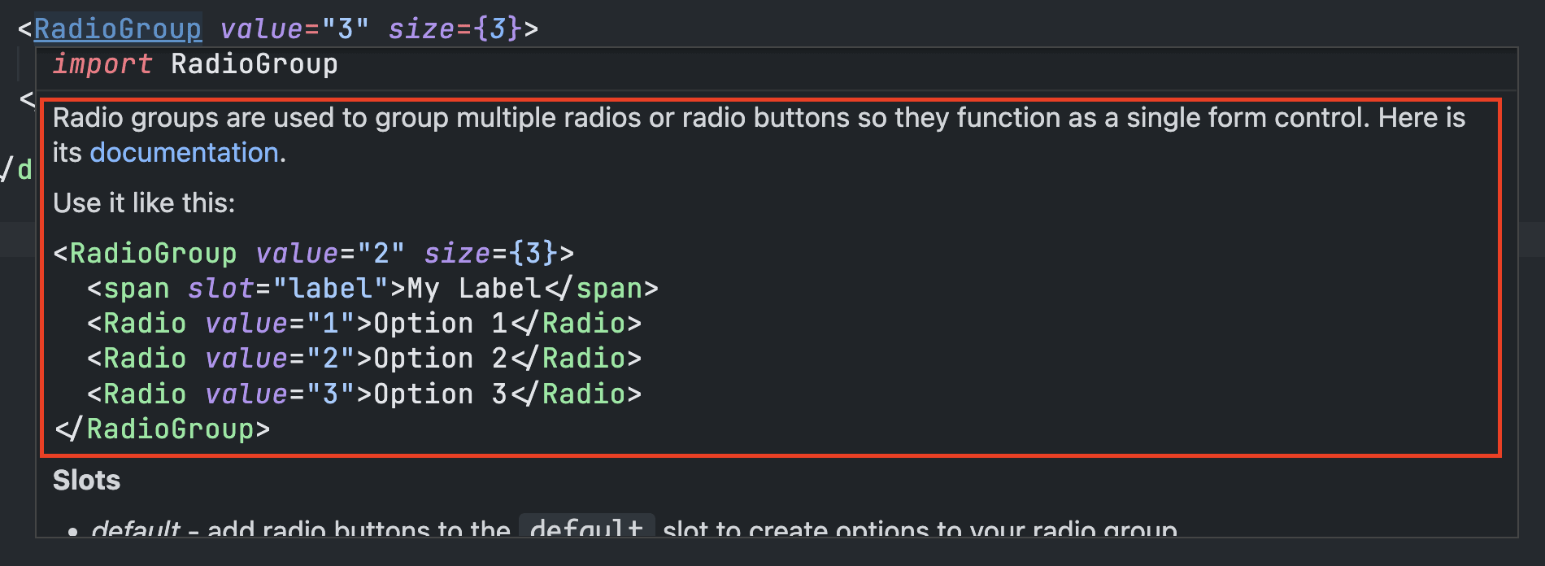Click the documentation hyperlink
This screenshot has width=1545, height=566.
pyautogui.click(x=183, y=152)
